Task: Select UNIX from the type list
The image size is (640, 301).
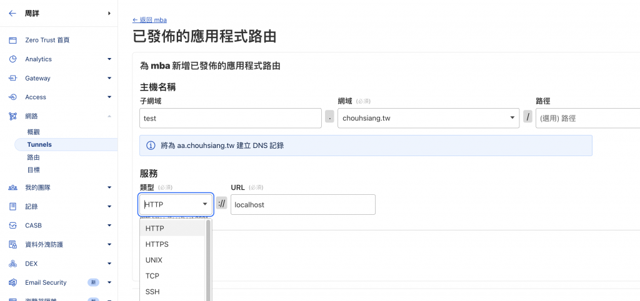Action: (172, 260)
